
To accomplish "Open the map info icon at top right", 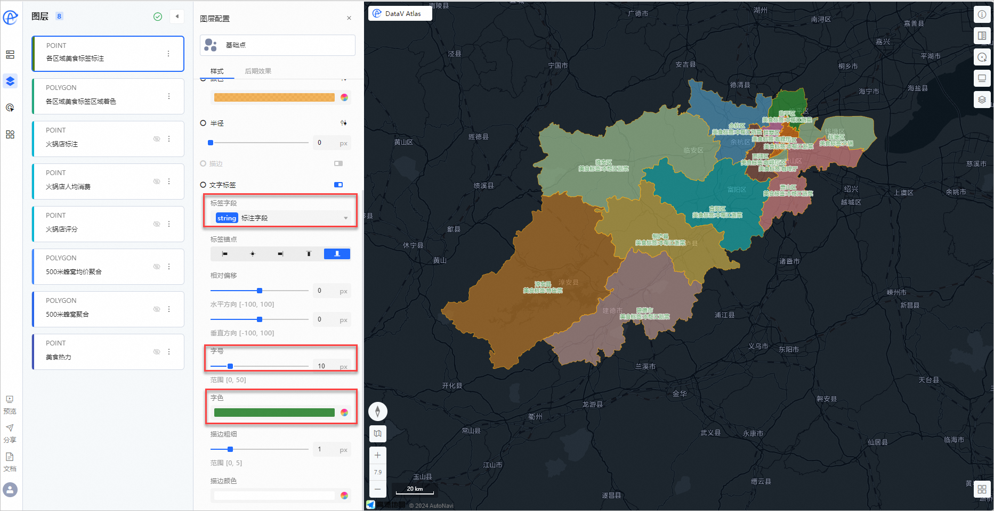I will pyautogui.click(x=982, y=14).
